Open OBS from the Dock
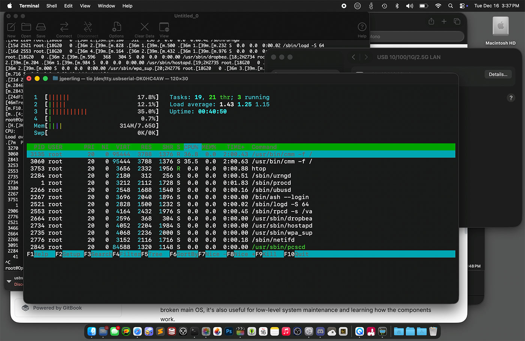Image resolution: width=525 pixels, height=341 pixels. 297,331
